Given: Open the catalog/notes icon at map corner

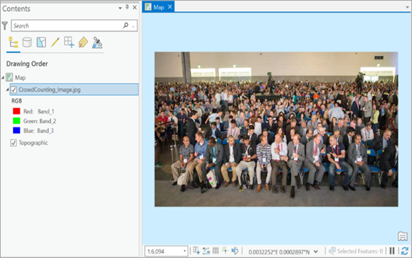Looking at the screenshot, I should point(402,236).
